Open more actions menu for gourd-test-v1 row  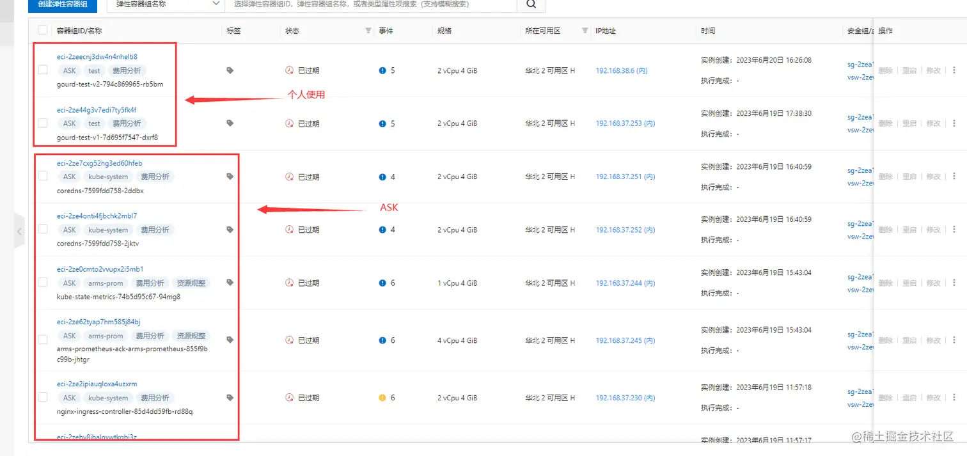tap(954, 123)
